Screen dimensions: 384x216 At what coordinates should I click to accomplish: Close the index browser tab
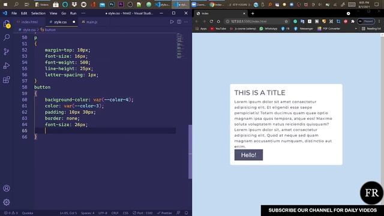click(x=244, y=13)
